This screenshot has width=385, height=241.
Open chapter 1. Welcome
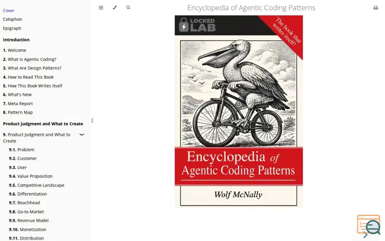pyautogui.click(x=14, y=50)
